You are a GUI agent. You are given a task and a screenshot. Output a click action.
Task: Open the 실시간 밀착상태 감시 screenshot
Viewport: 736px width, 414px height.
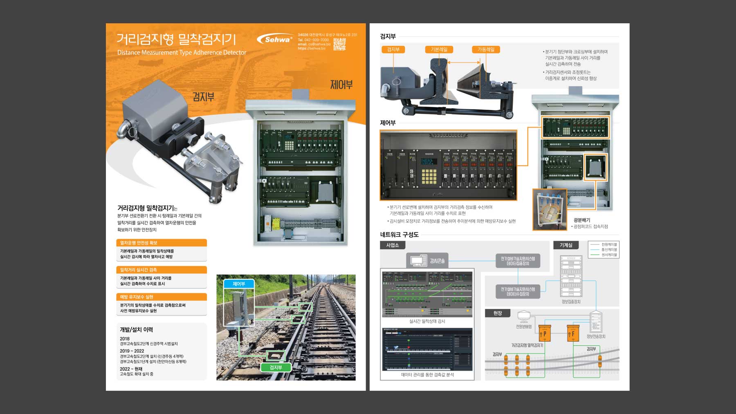tap(427, 294)
